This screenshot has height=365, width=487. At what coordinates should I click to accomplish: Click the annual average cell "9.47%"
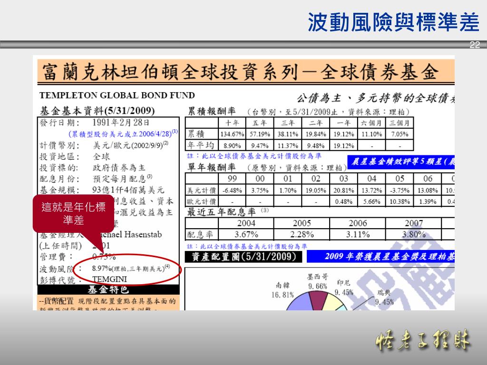[260, 145]
